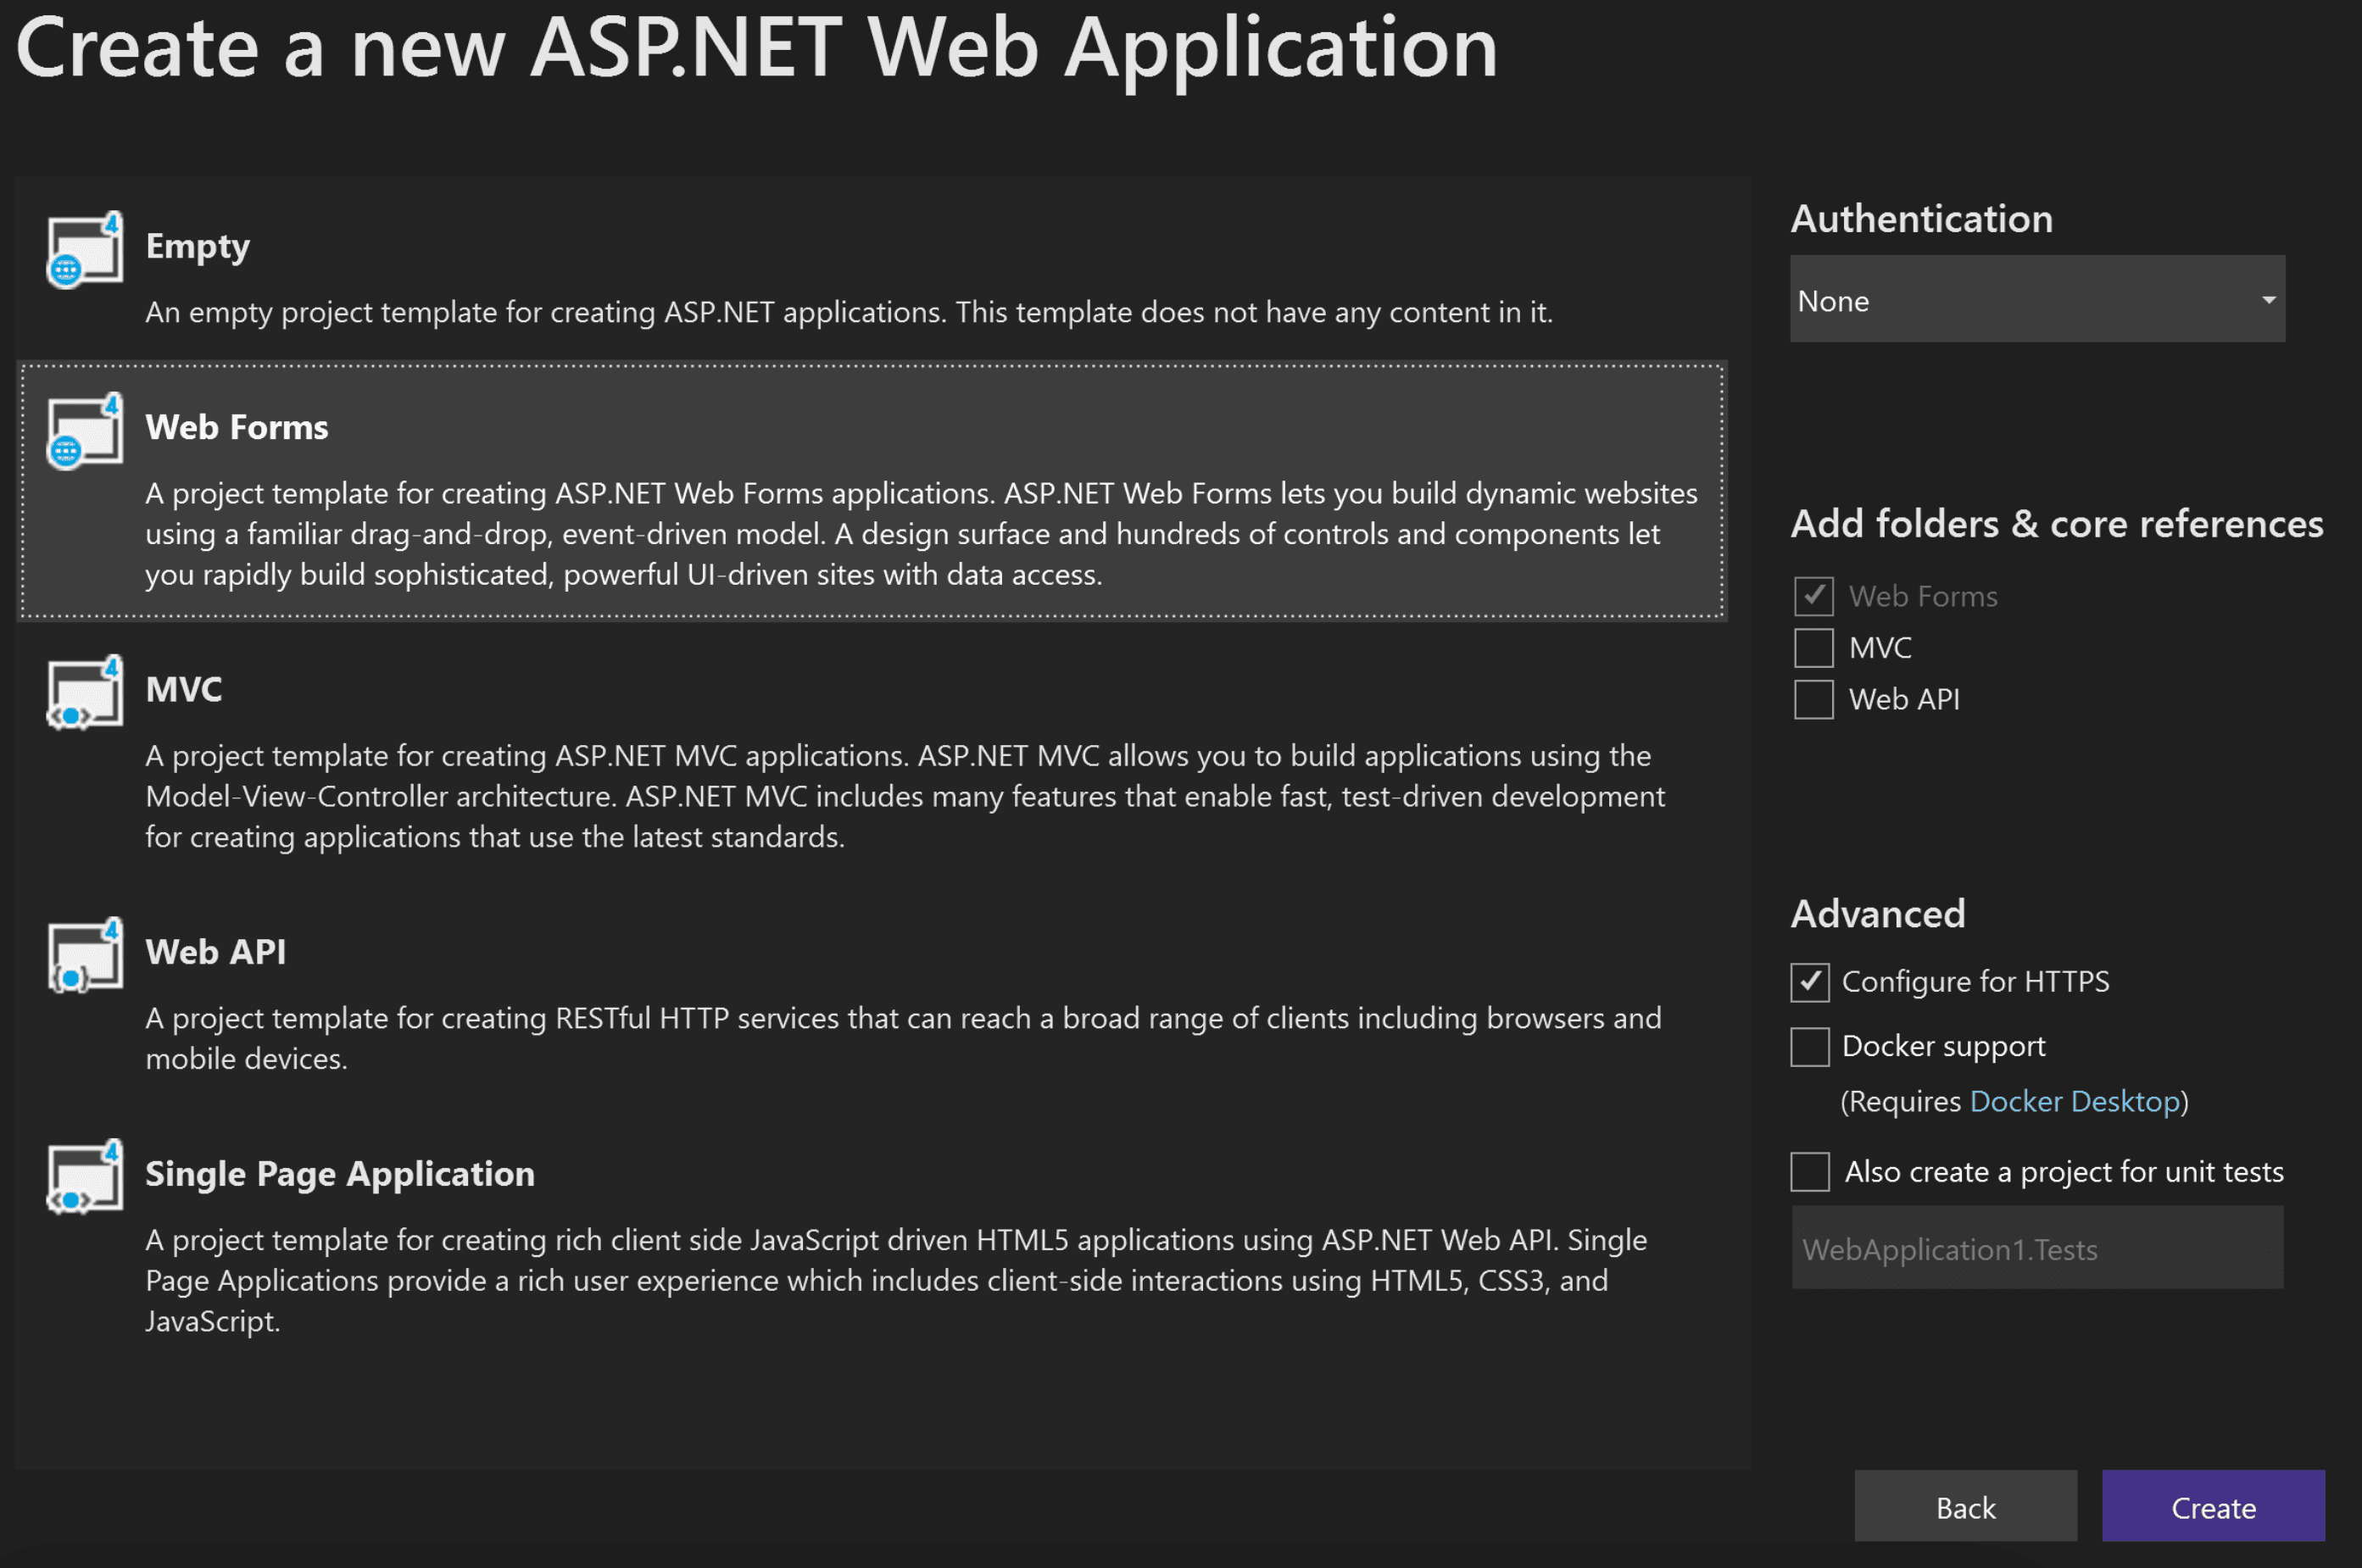This screenshot has height=1568, width=2362.
Task: Enable the Web API references checkbox
Action: [1813, 700]
